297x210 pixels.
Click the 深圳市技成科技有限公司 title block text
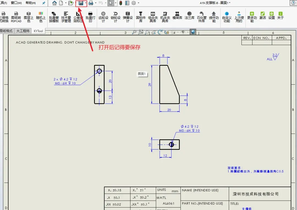tap(255, 194)
